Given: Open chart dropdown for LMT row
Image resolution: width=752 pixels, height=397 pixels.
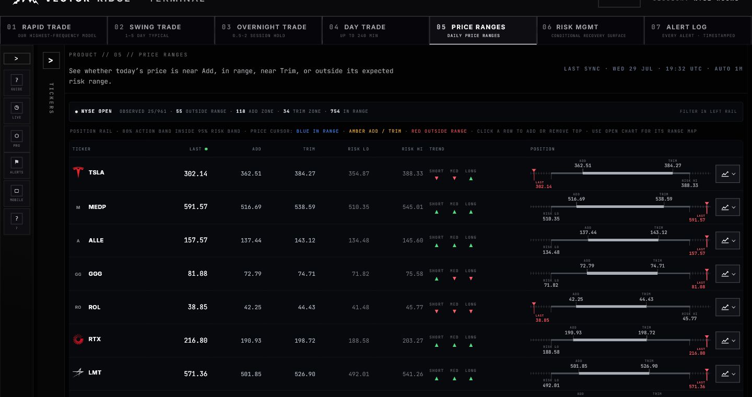Looking at the screenshot, I should (727, 374).
